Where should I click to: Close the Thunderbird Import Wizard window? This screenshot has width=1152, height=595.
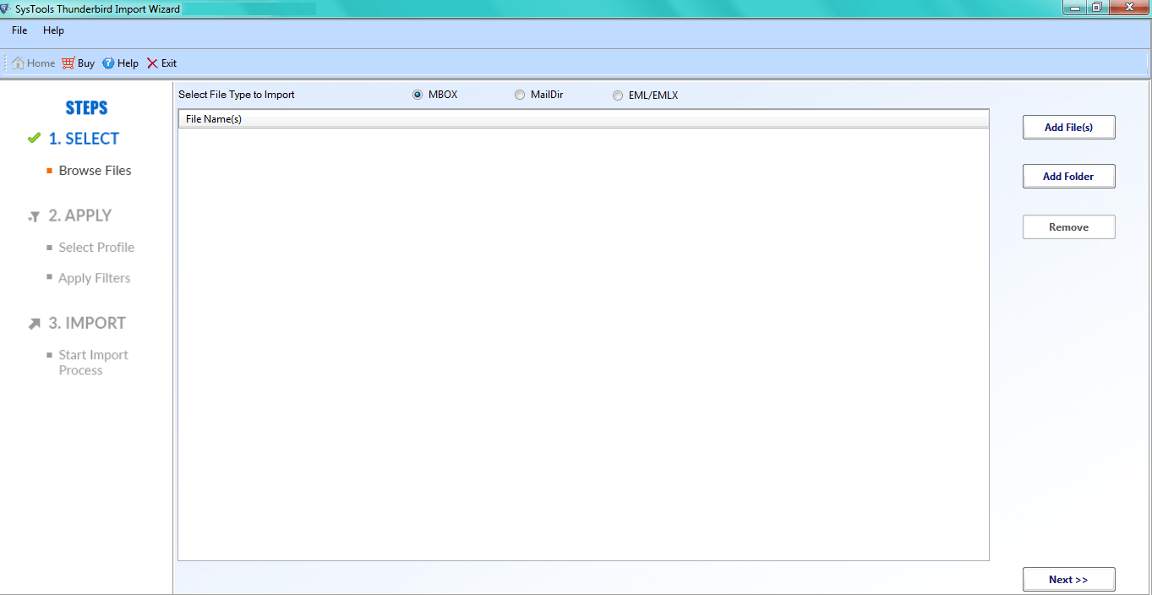tap(1127, 8)
